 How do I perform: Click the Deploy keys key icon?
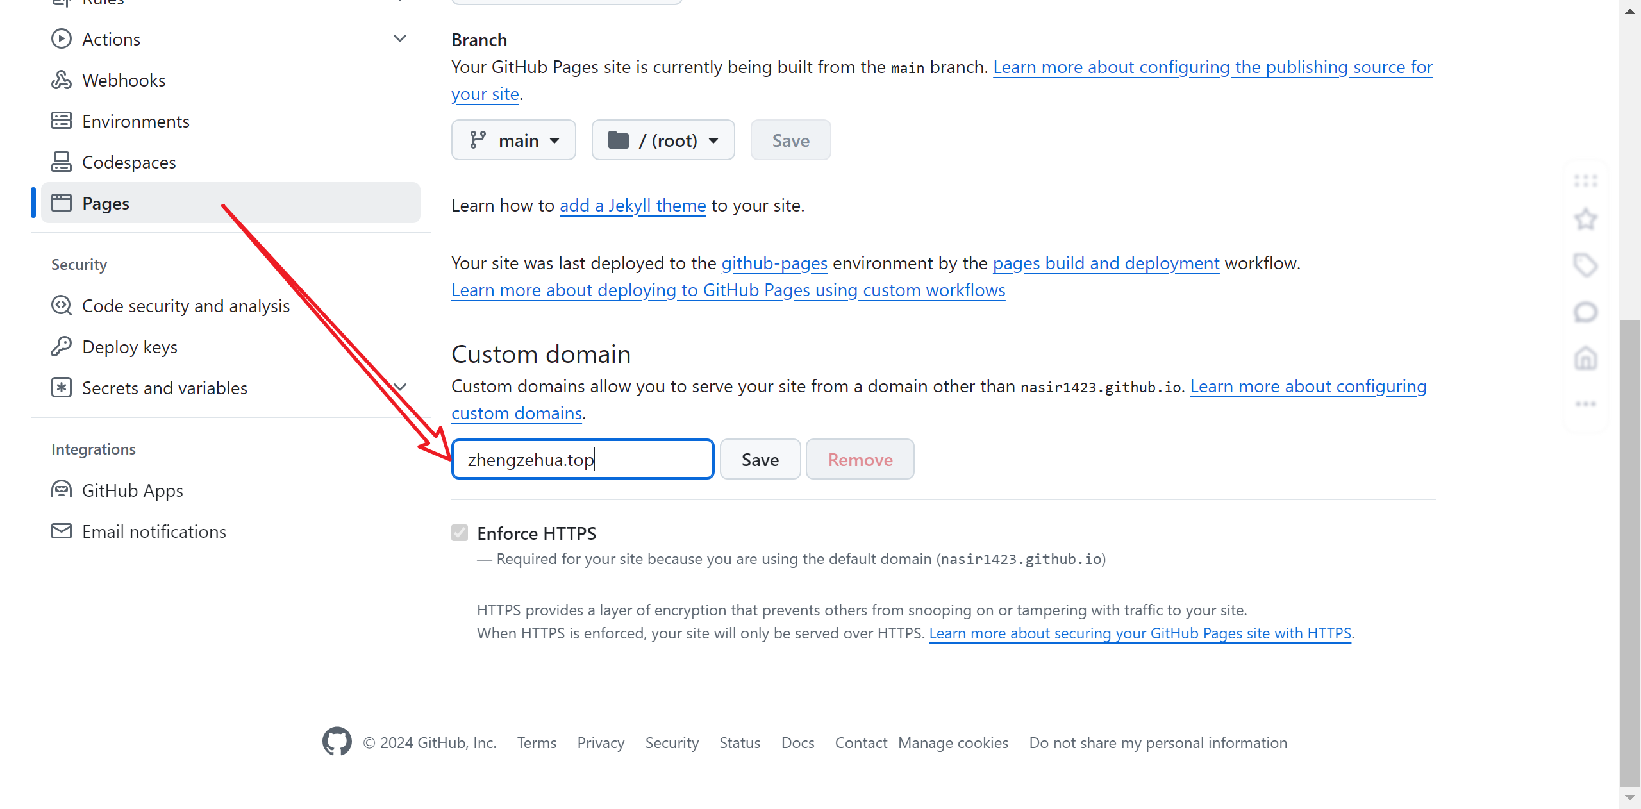coord(62,346)
